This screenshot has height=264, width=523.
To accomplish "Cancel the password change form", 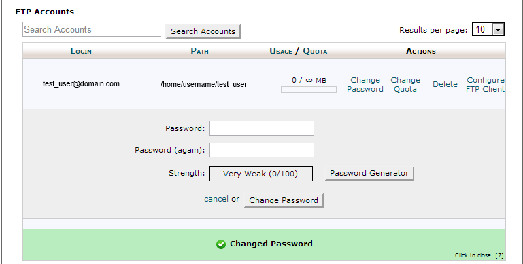I will pyautogui.click(x=216, y=199).
